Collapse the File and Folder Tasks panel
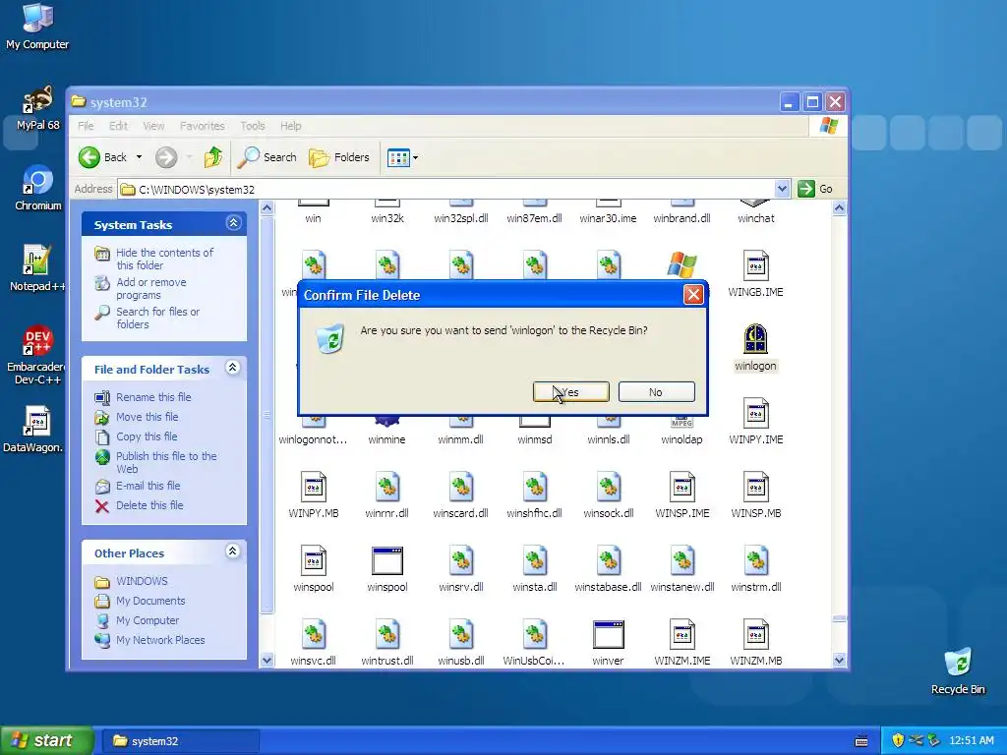Viewport: 1007px width, 755px height. [x=232, y=368]
